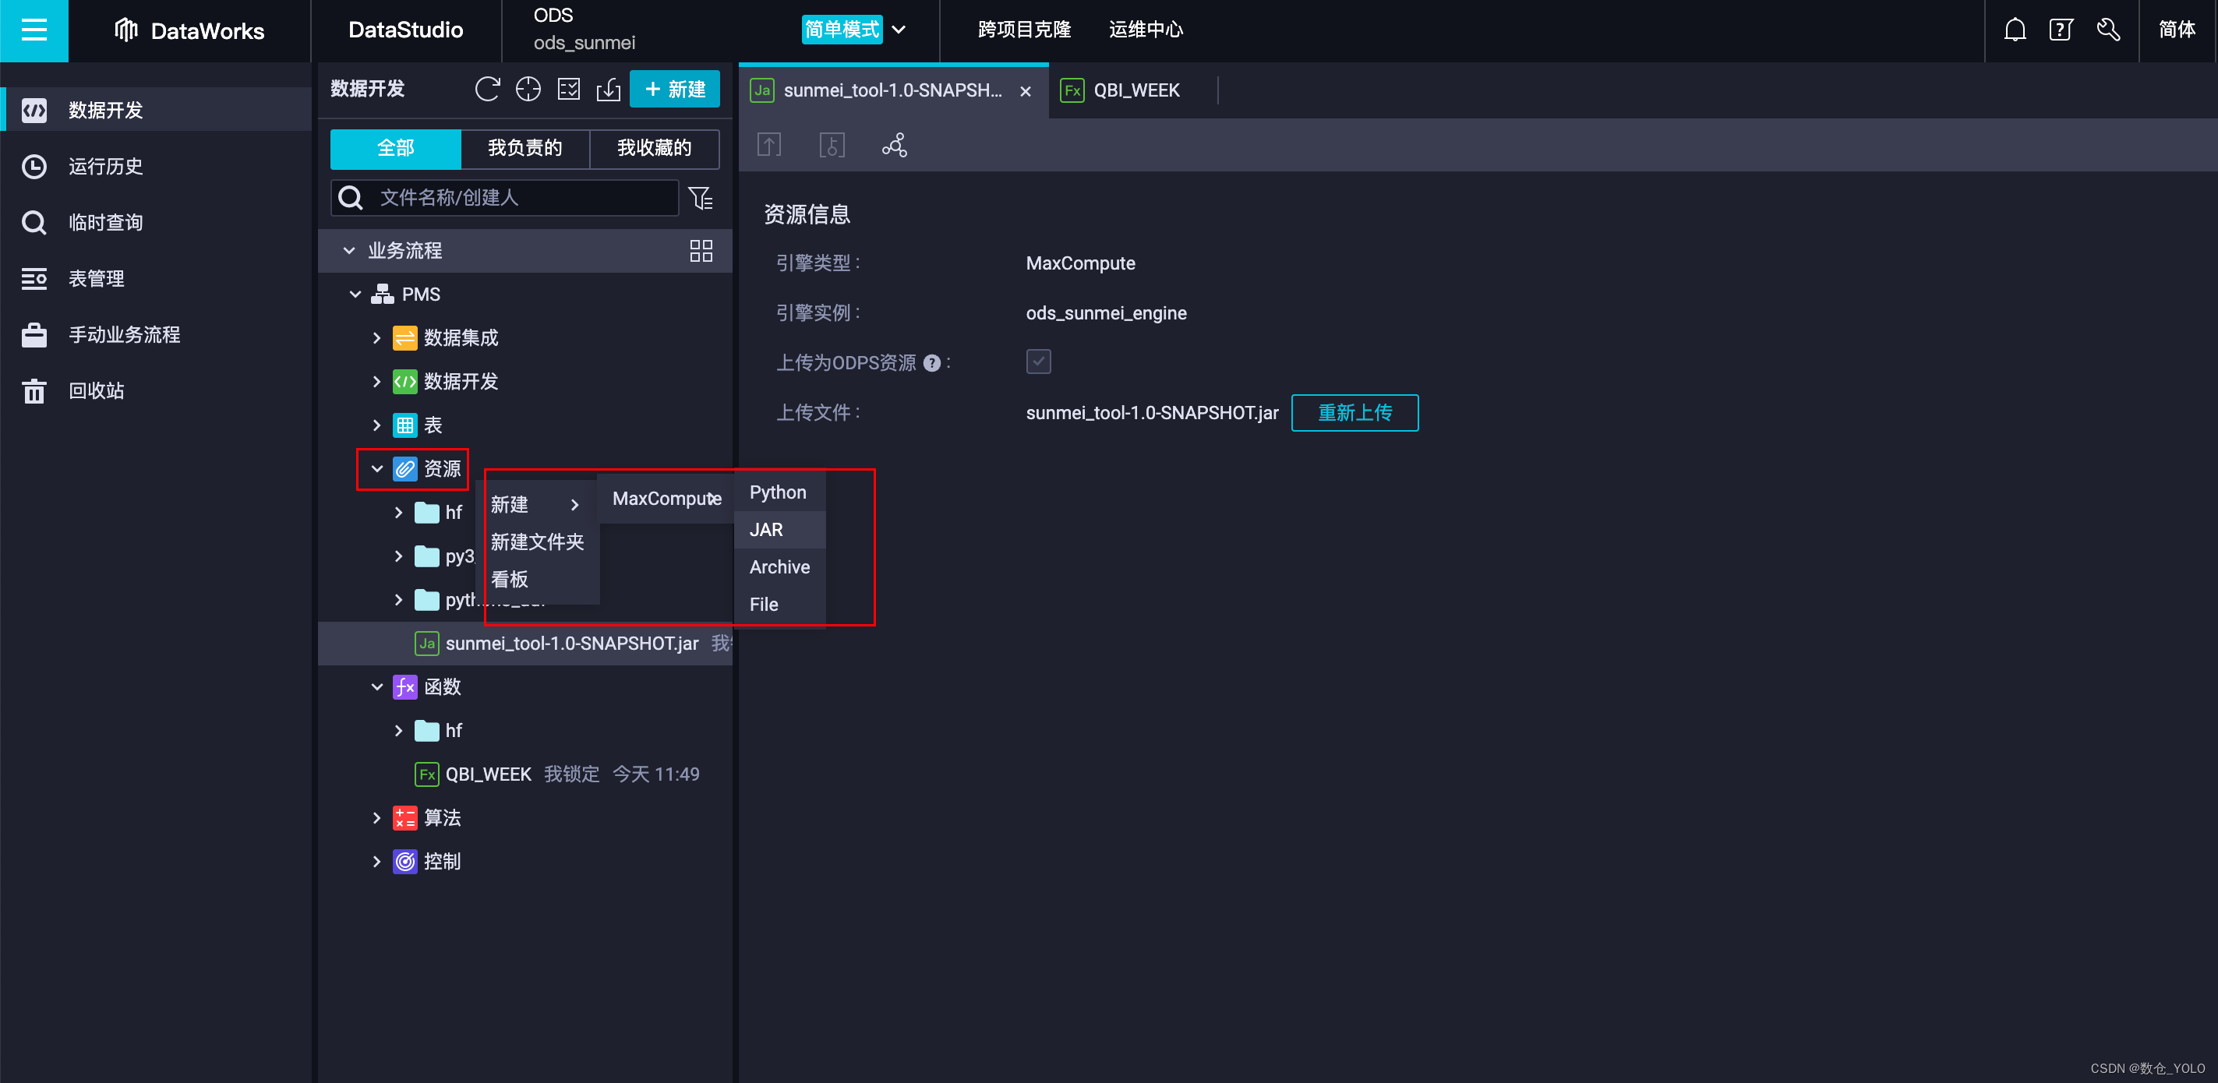Image resolution: width=2218 pixels, height=1083 pixels.
Task: Click the import icon beside 新建
Action: 609,89
